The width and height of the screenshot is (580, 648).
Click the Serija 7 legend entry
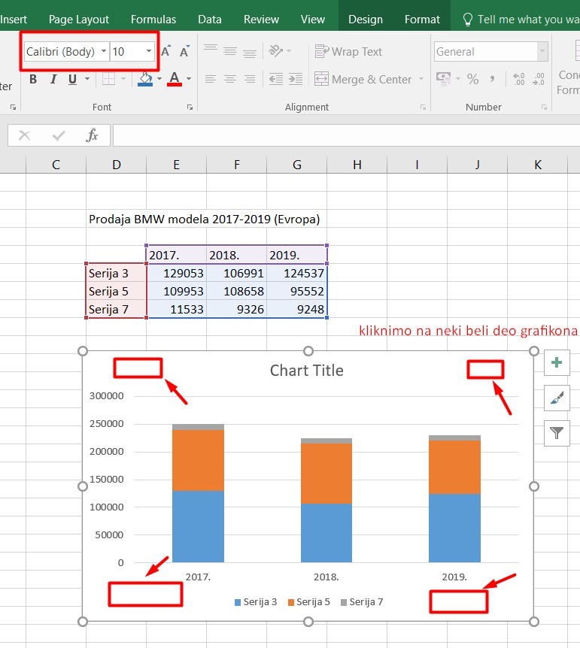click(362, 601)
